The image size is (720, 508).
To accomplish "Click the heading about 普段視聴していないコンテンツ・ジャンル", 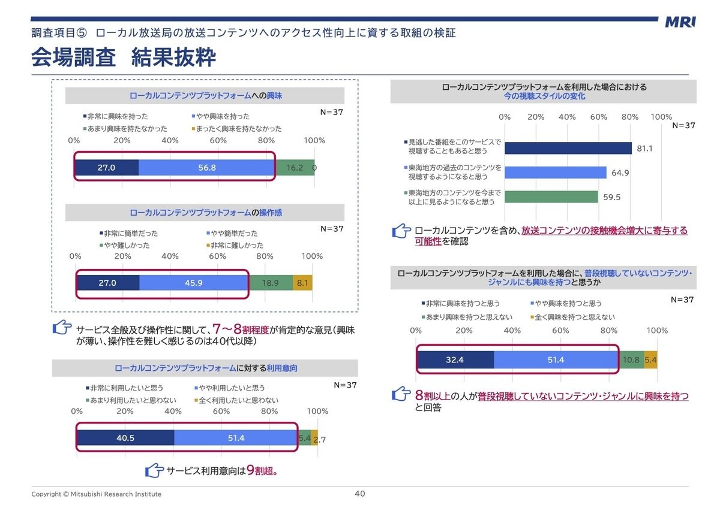I will [544, 277].
